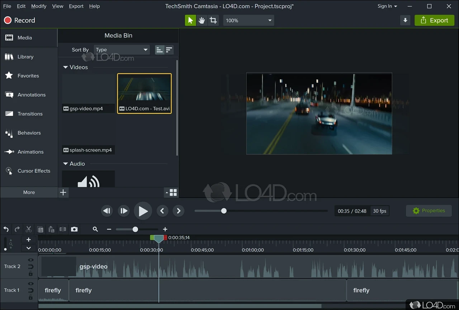Collapse the Videos section
Screen dimensions: 459x310
(65, 67)
